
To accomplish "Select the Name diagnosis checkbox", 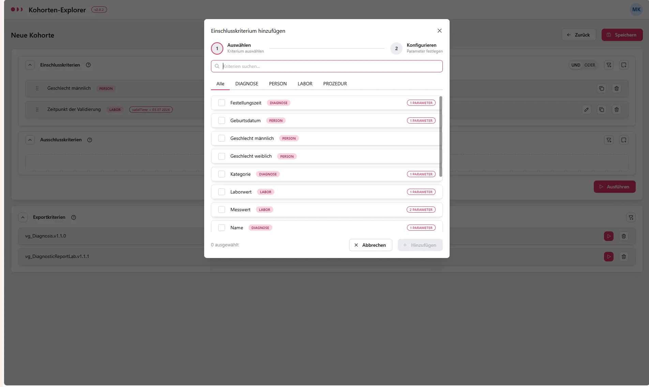I will tap(222, 228).
